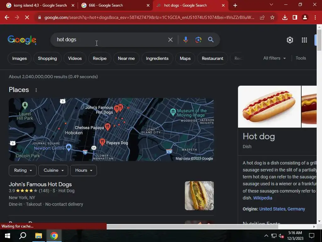Click muted volume icon in tray
Image resolution: width=322 pixels, height=242 pixels.
[x=281, y=236]
